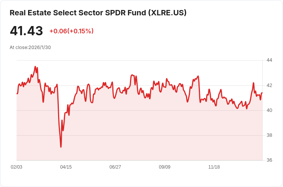283x187 pixels.
Task: Click the +0.06(+0.15%) price change
Action: click(72, 31)
